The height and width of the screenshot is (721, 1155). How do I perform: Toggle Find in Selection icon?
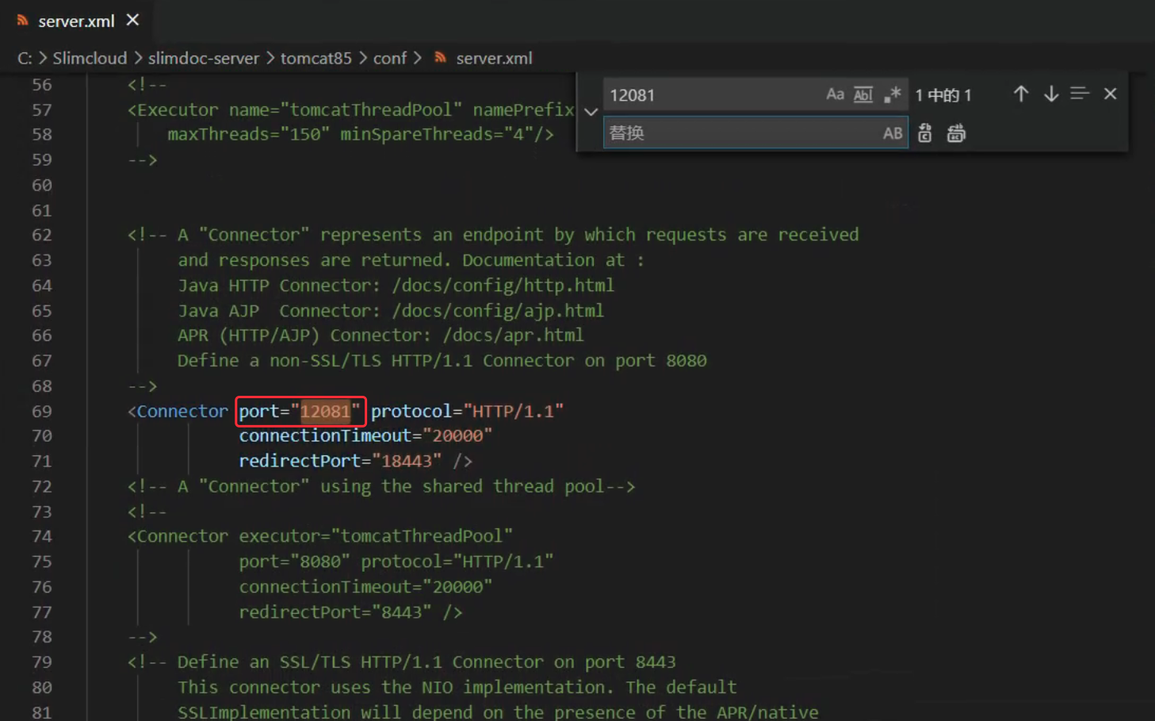(1080, 94)
